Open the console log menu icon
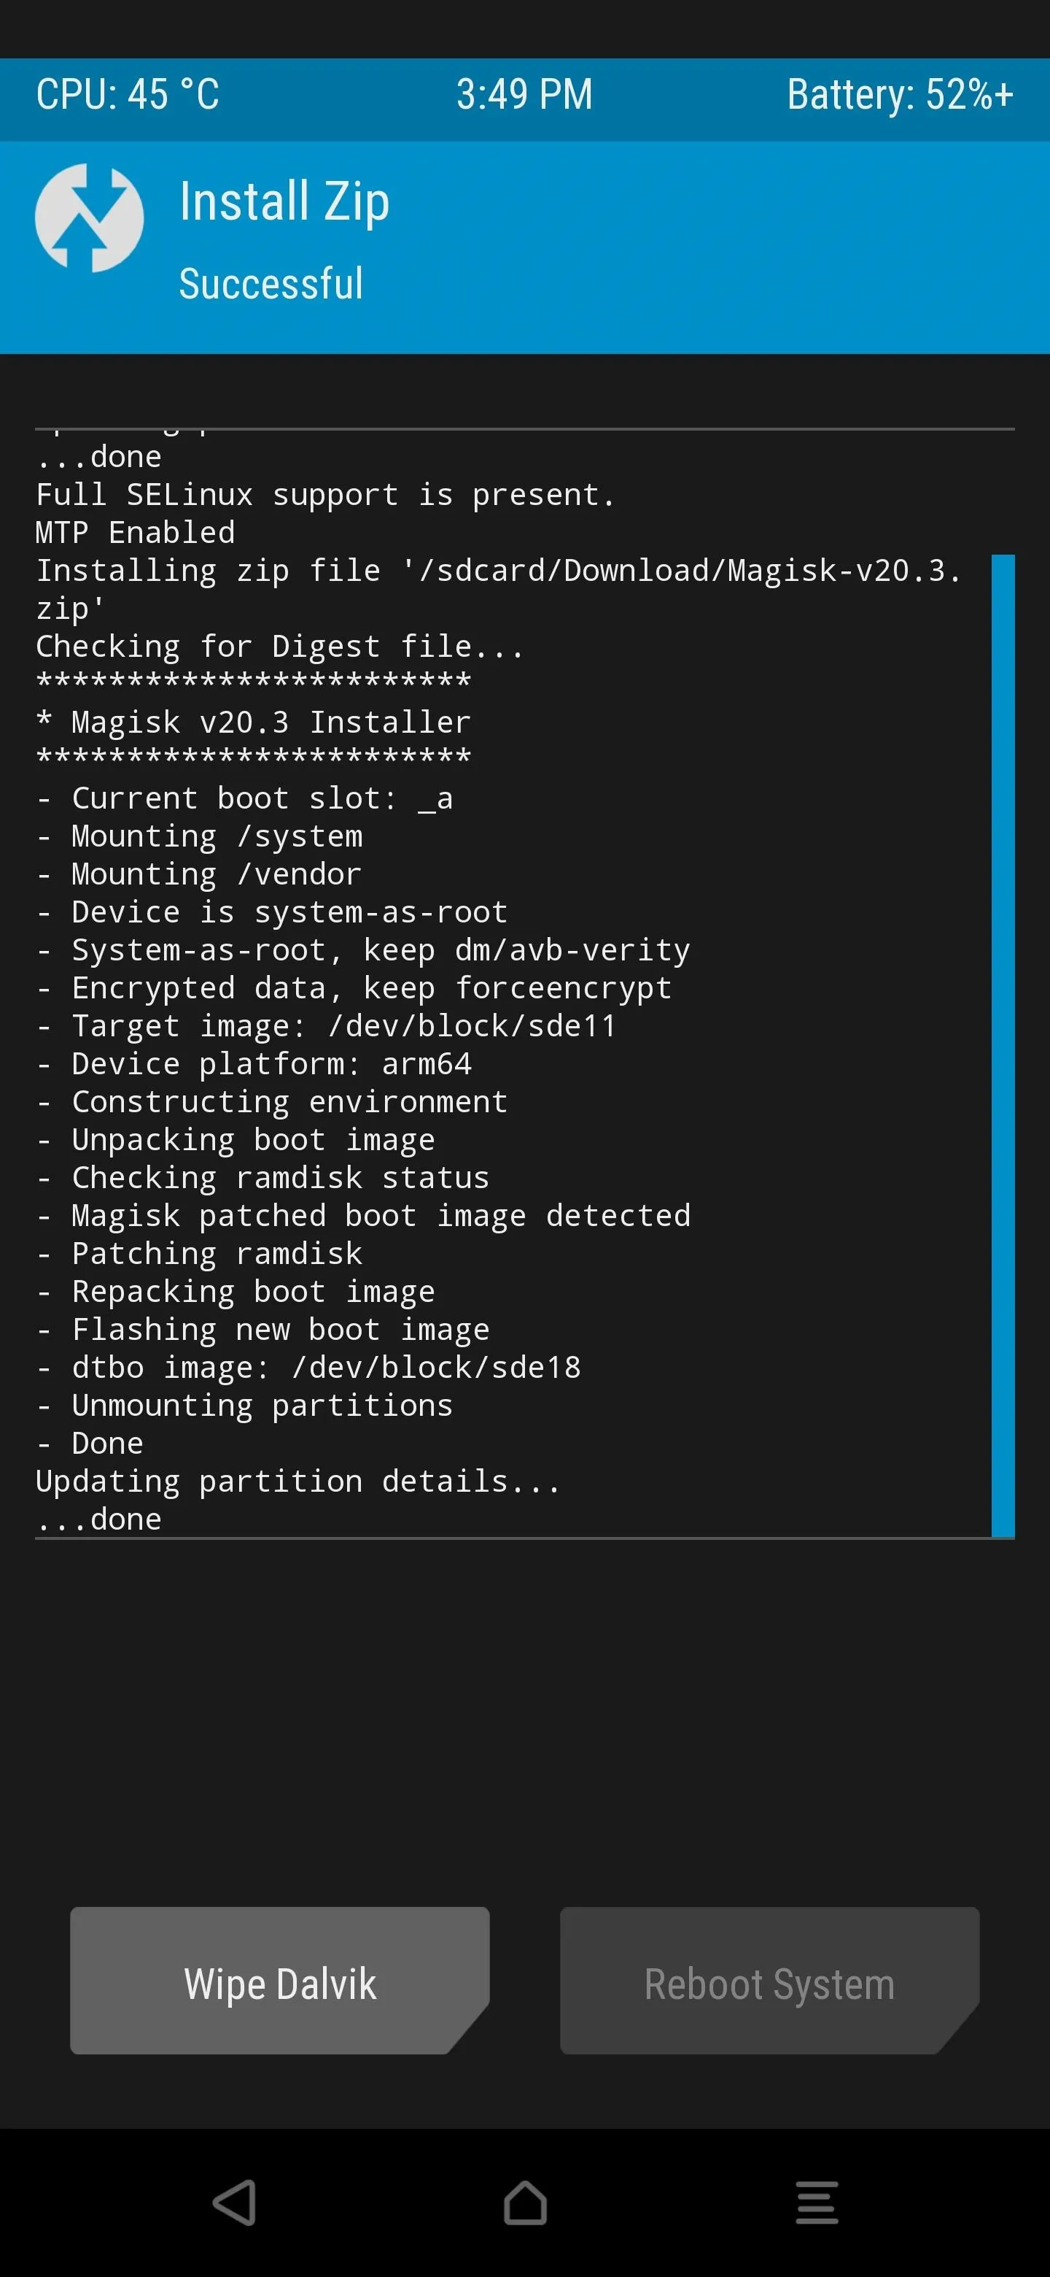 click(x=817, y=2202)
